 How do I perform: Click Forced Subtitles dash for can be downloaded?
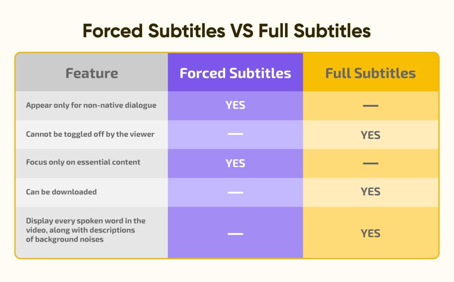235,192
